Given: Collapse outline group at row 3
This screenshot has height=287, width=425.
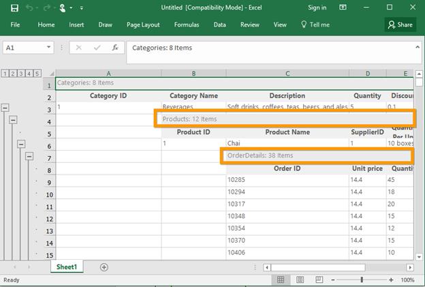Looking at the screenshot, I should pos(5,108).
